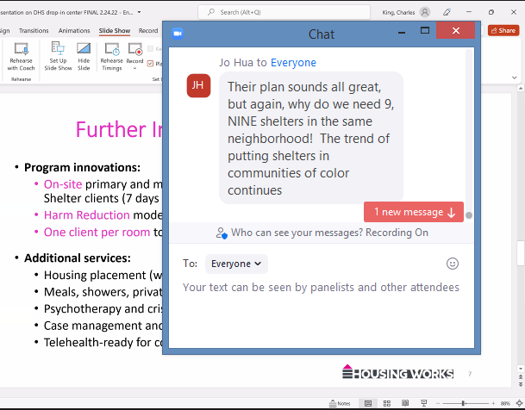Switch to Slide Sorter view

click(387, 403)
